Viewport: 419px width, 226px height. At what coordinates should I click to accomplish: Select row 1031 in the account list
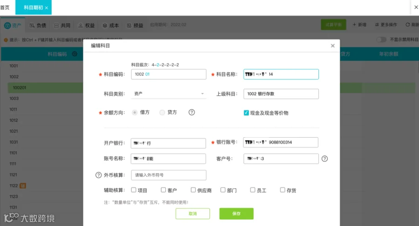point(14,142)
